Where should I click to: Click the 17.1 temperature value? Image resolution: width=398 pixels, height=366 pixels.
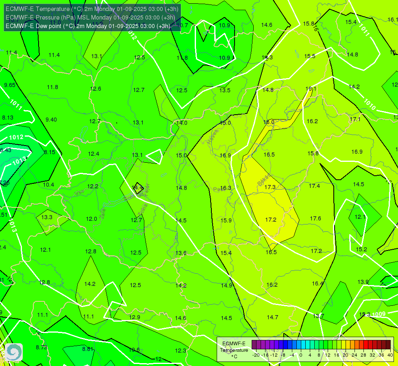pyautogui.click(x=355, y=119)
